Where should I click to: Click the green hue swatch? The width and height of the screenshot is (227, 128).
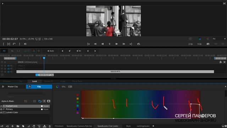coord(78,102)
